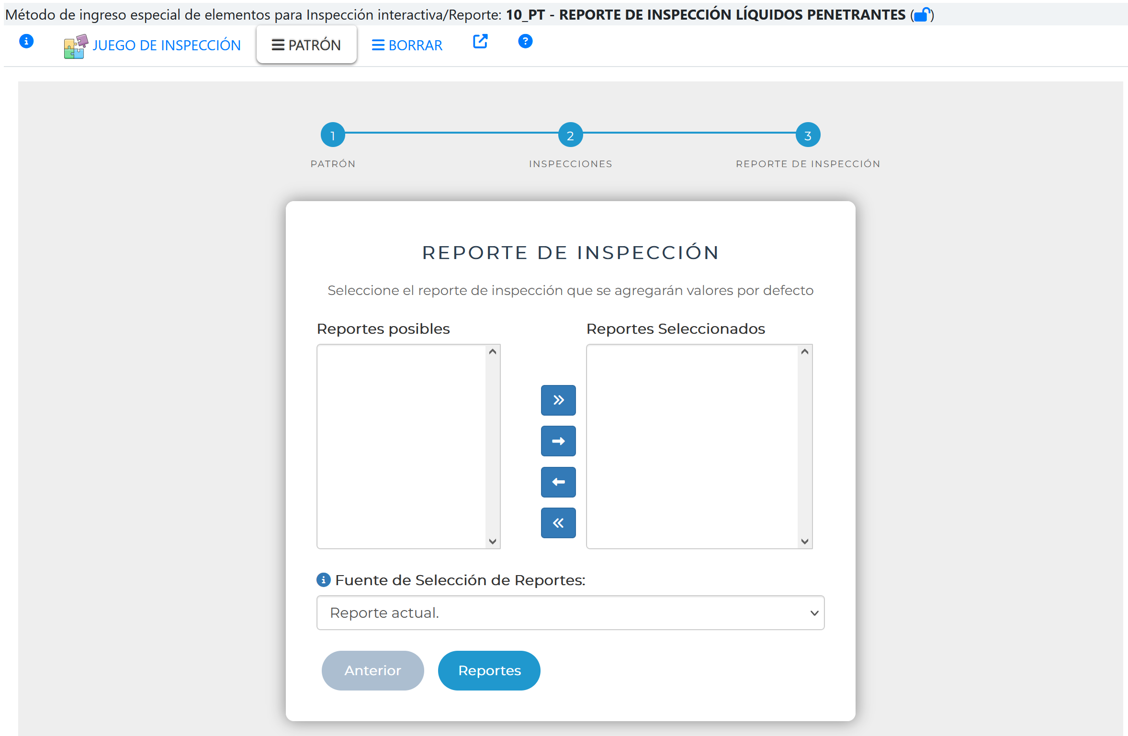Remove selected report with left arrow
The width and height of the screenshot is (1128, 736).
click(558, 482)
